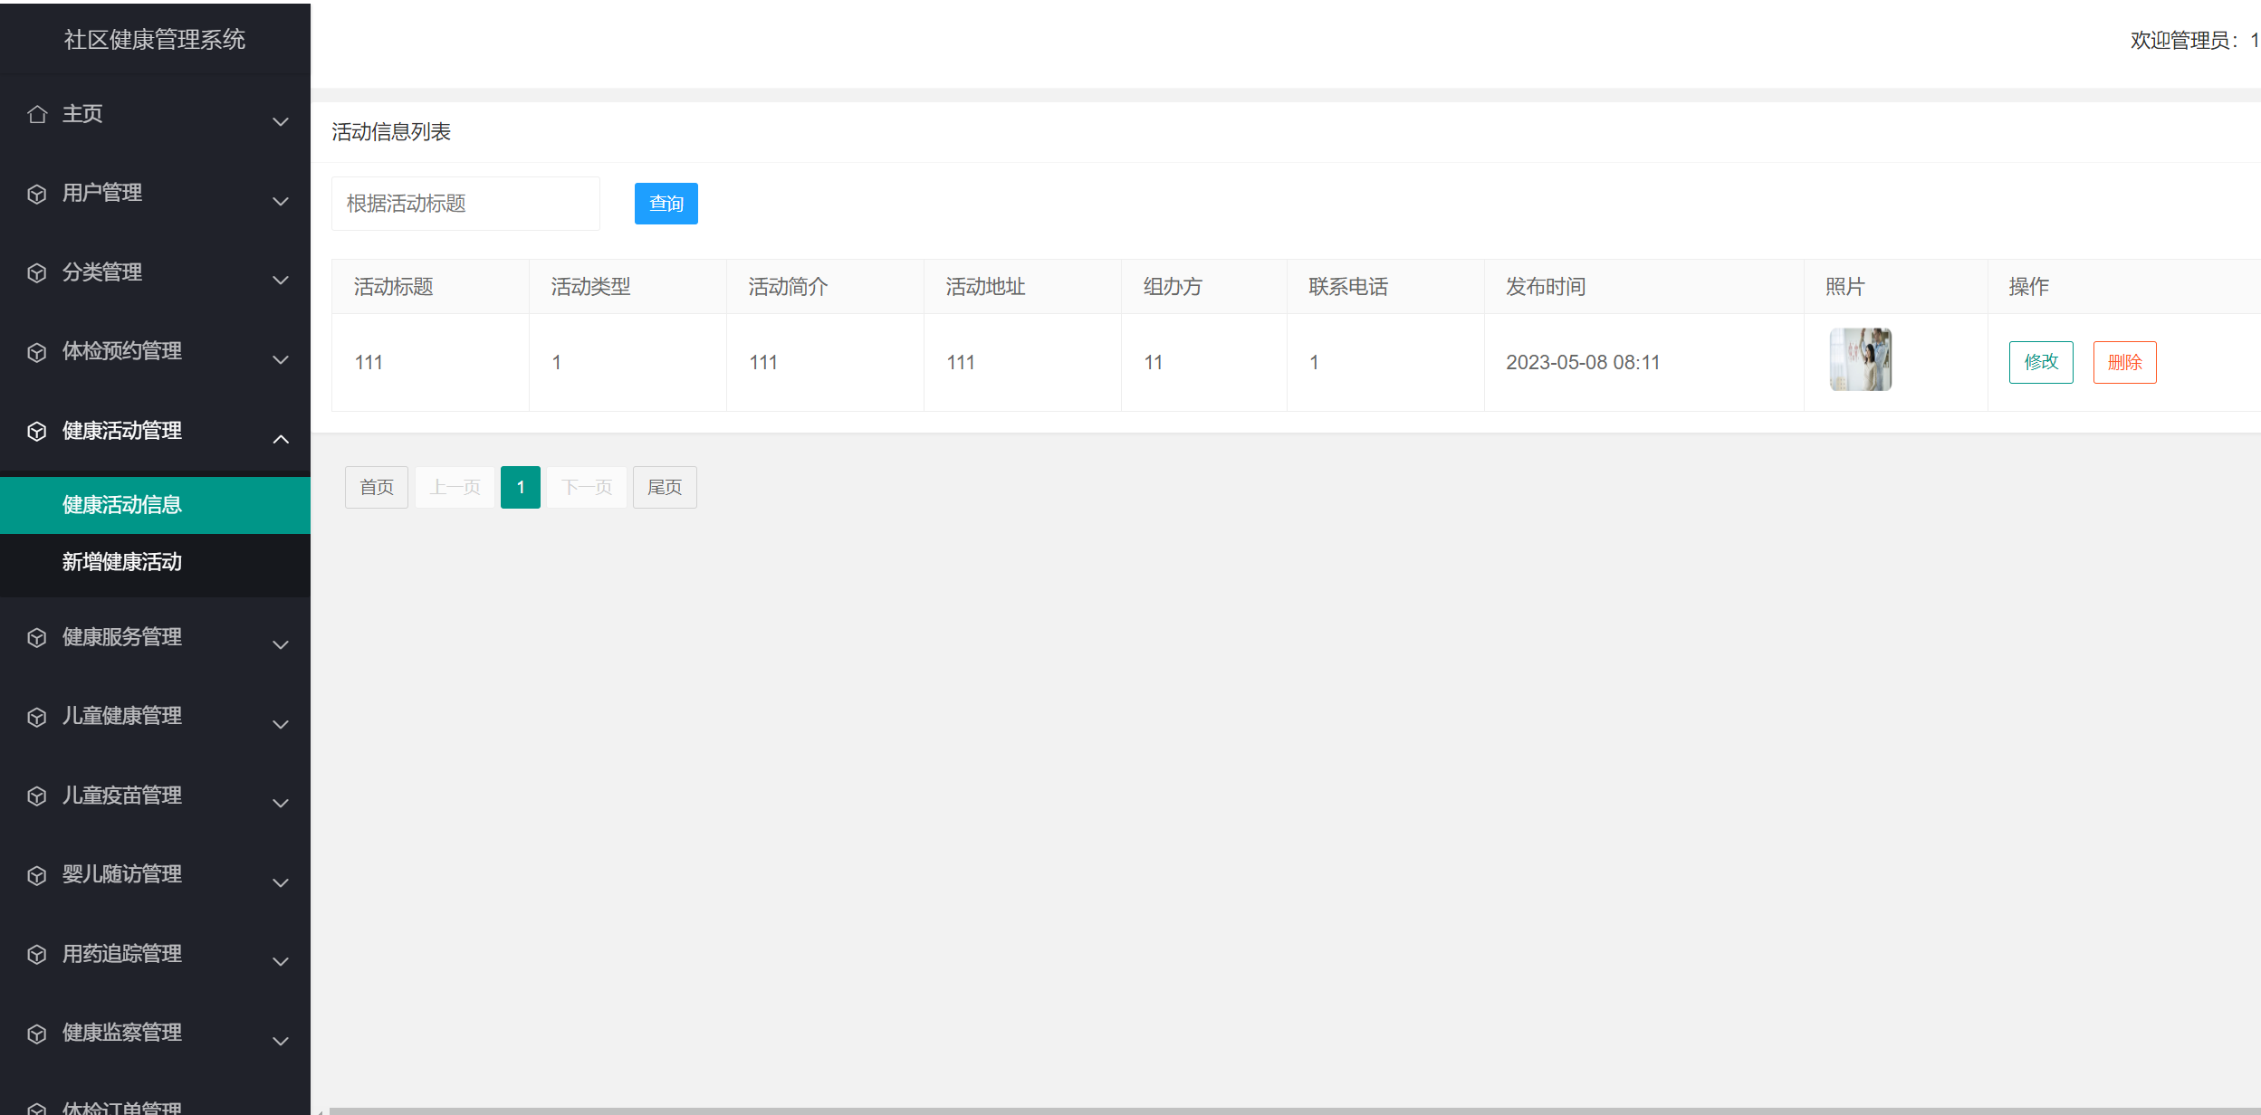Select the 用户管理 sidebar icon
The width and height of the screenshot is (2261, 1115).
coord(37,193)
